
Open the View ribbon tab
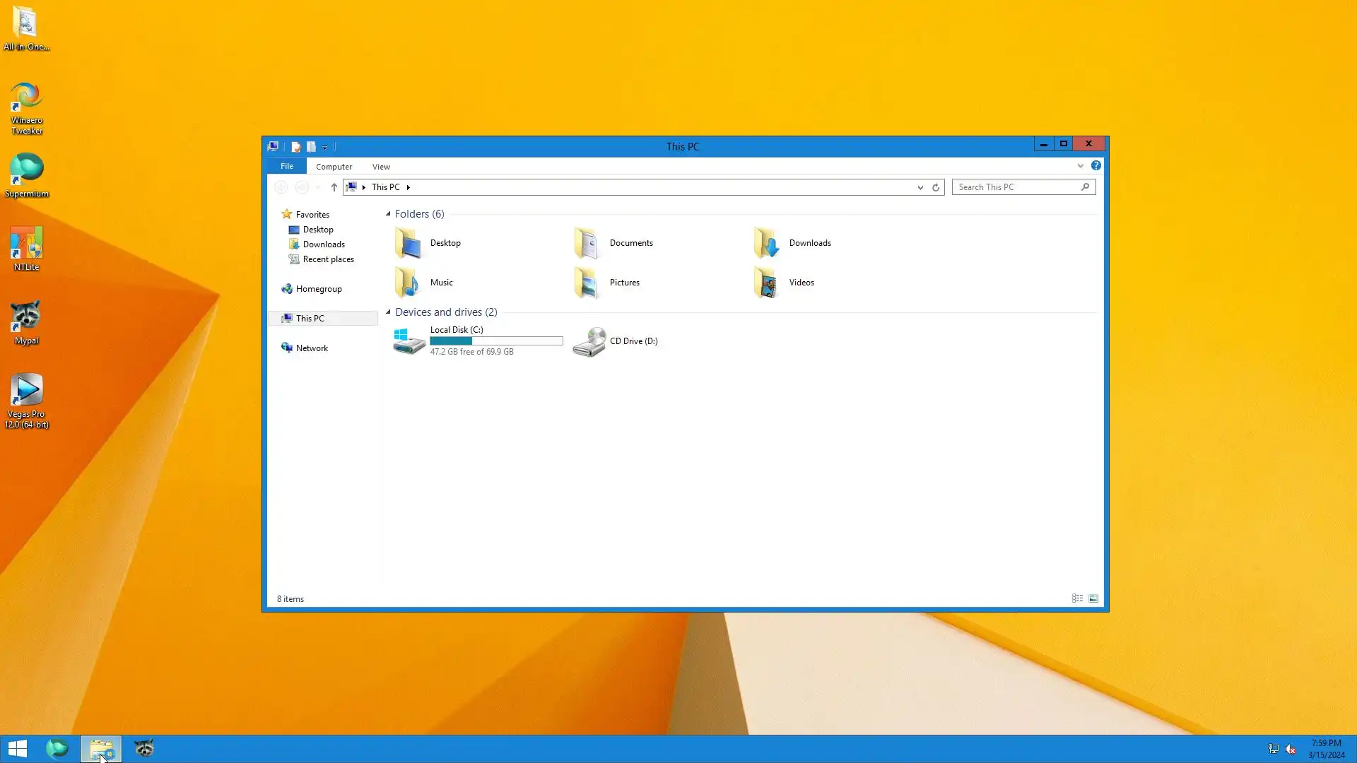pyautogui.click(x=381, y=167)
